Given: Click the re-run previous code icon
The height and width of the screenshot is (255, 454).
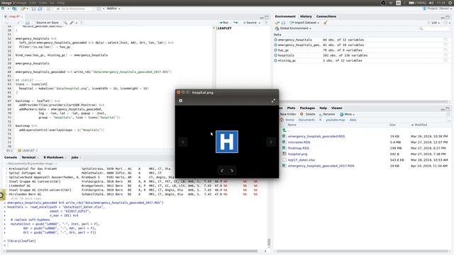Looking at the screenshot, I should (236, 23).
